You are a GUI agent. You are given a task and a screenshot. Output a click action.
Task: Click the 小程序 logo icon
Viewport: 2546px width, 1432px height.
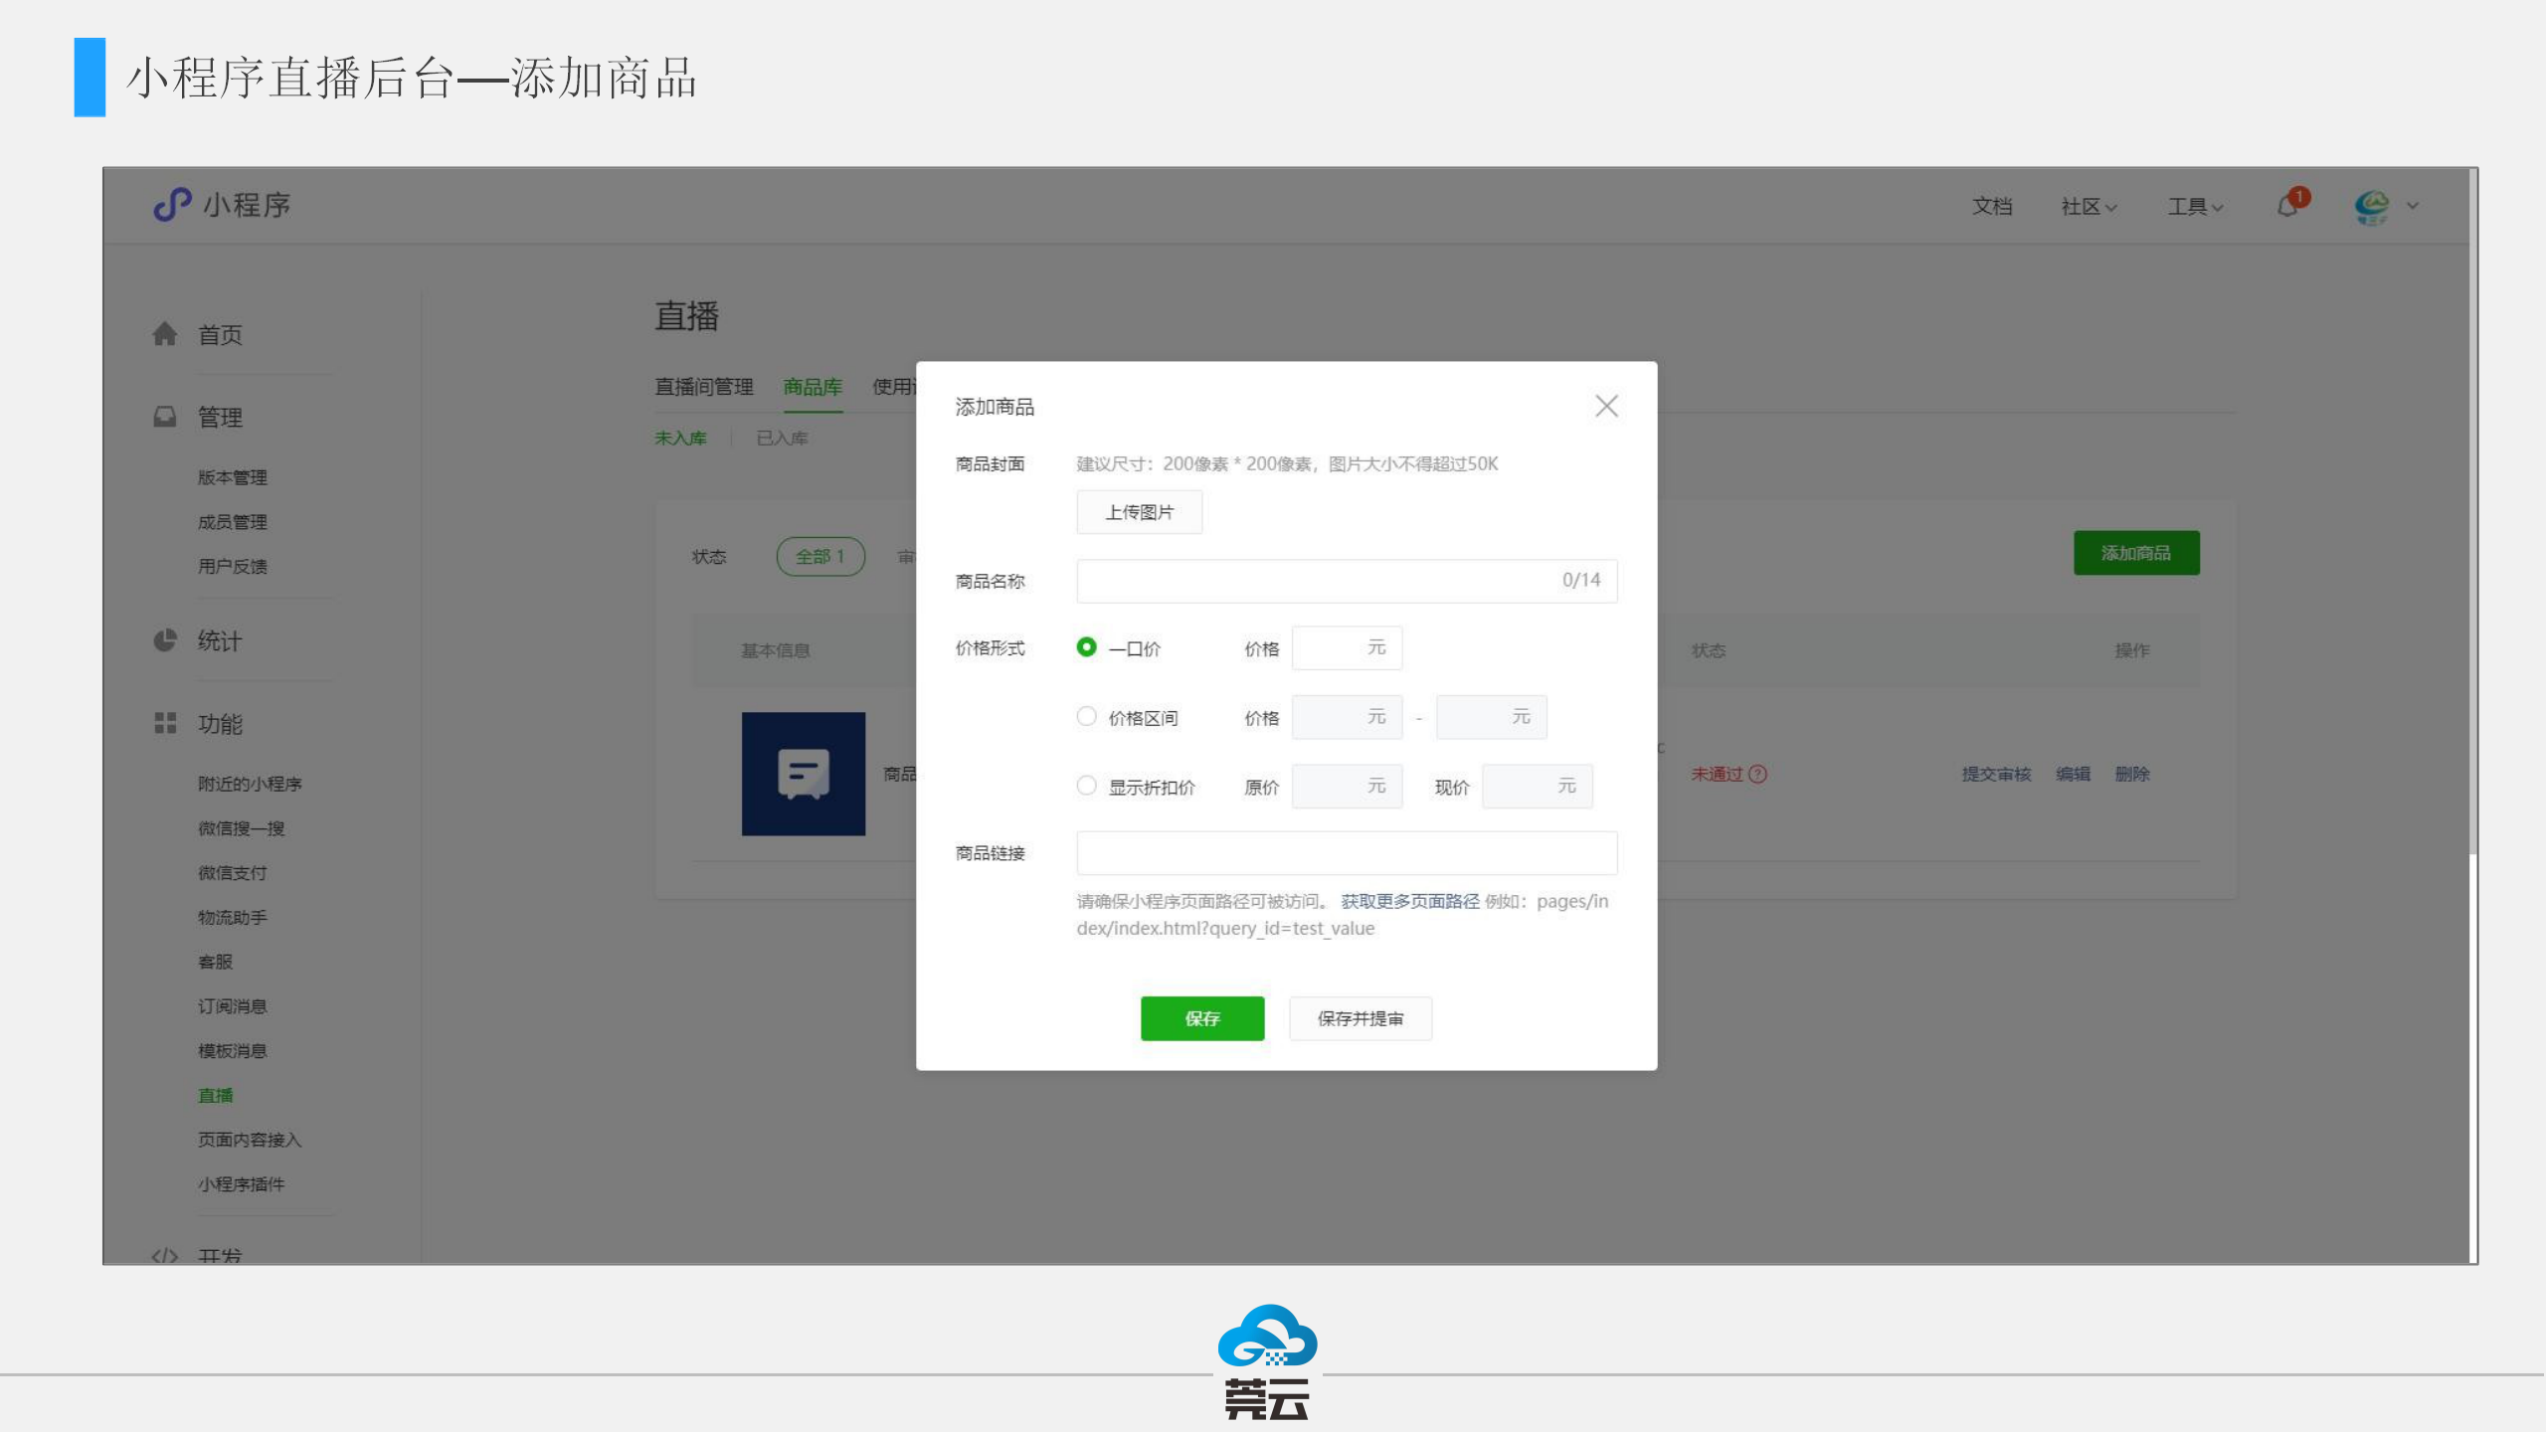[172, 205]
